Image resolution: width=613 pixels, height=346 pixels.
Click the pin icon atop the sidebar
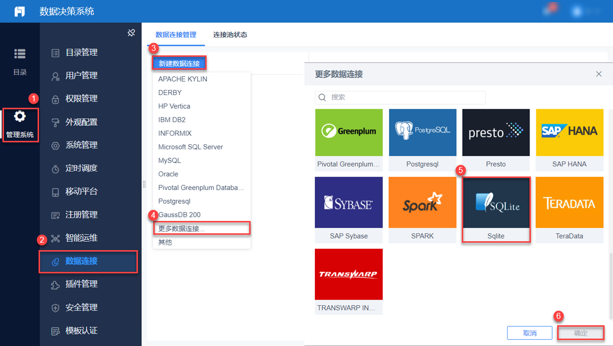[131, 33]
